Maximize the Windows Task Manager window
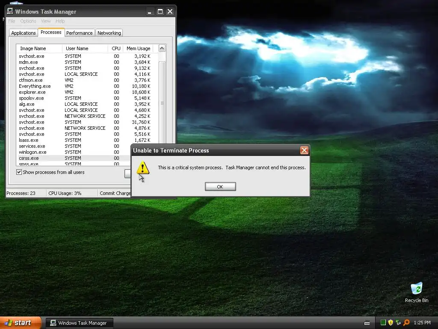Viewport: 438px width, 329px height. point(160,12)
